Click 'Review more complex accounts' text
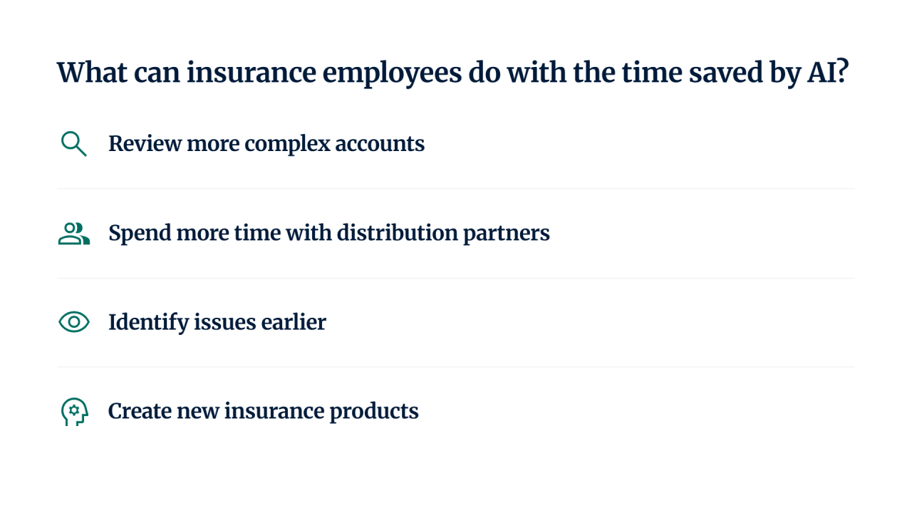 266,144
